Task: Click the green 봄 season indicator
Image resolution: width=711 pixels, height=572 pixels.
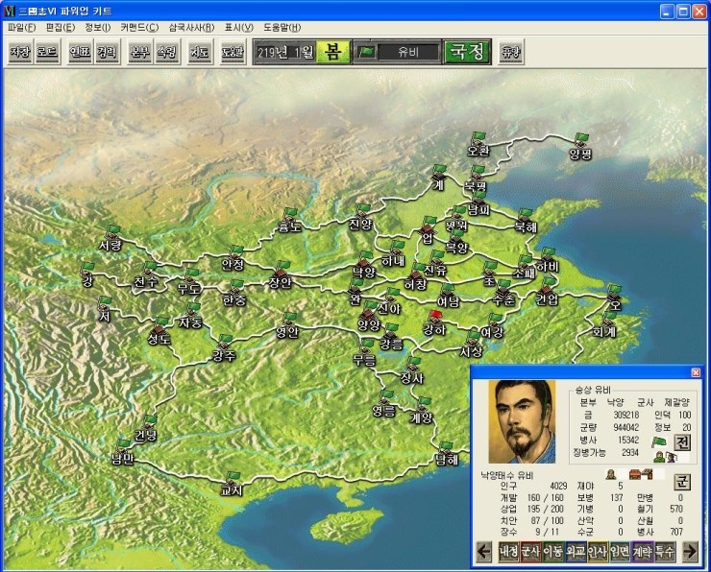Action: 332,52
